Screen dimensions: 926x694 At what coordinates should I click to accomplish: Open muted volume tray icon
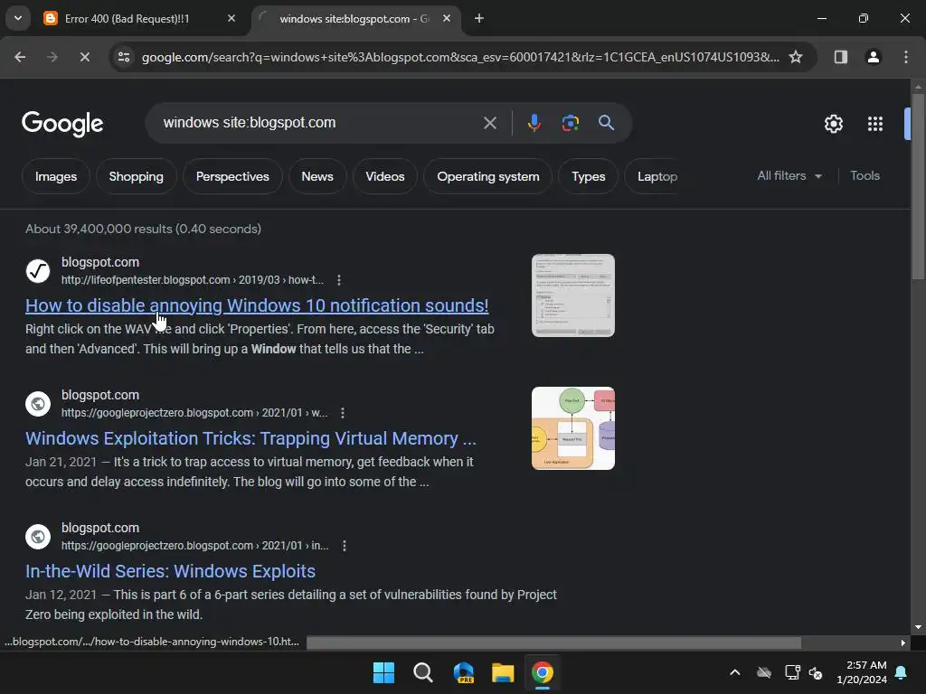tap(816, 672)
